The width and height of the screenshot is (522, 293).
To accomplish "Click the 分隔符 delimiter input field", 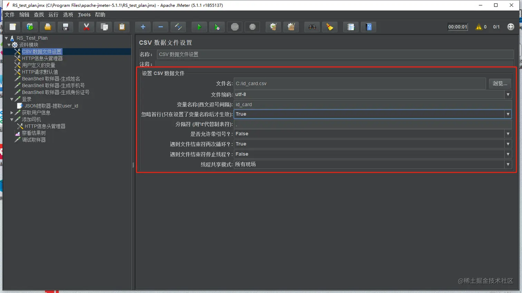I will (x=373, y=124).
